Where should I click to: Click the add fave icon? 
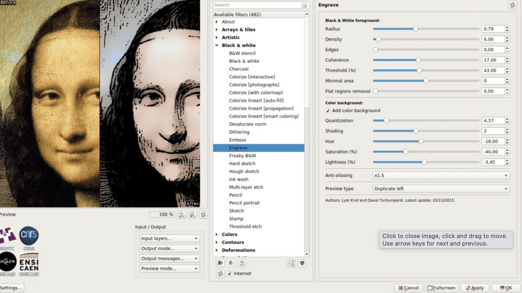pos(220,263)
